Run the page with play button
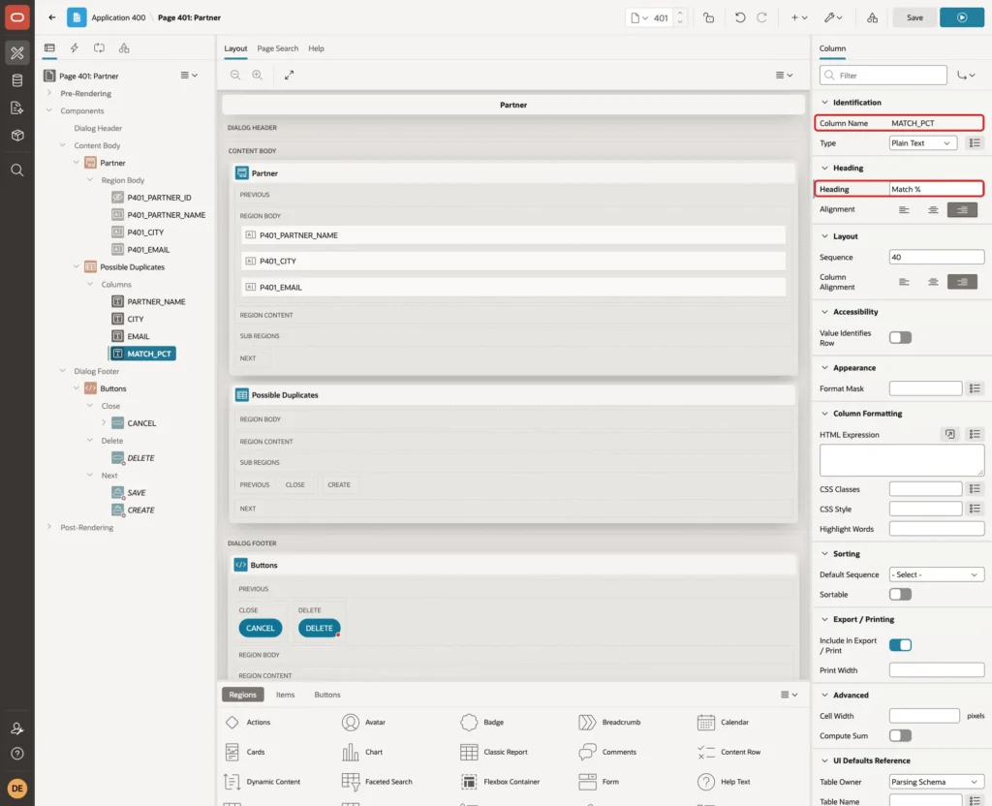 click(962, 17)
